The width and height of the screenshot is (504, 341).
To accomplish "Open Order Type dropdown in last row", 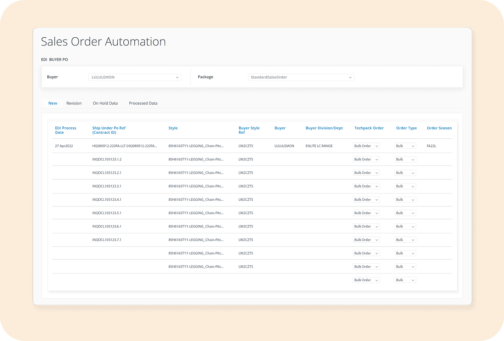I will 405,280.
